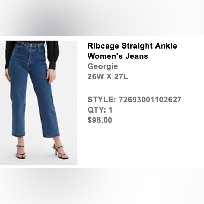Click the QTY label
The image size is (204, 204).
tap(97, 110)
